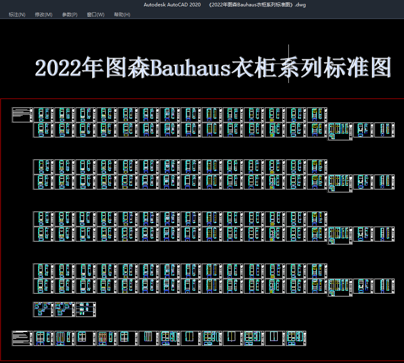404x363 pixels.
Task: Click the larger wide sheet in second group
Action: [x=340, y=183]
